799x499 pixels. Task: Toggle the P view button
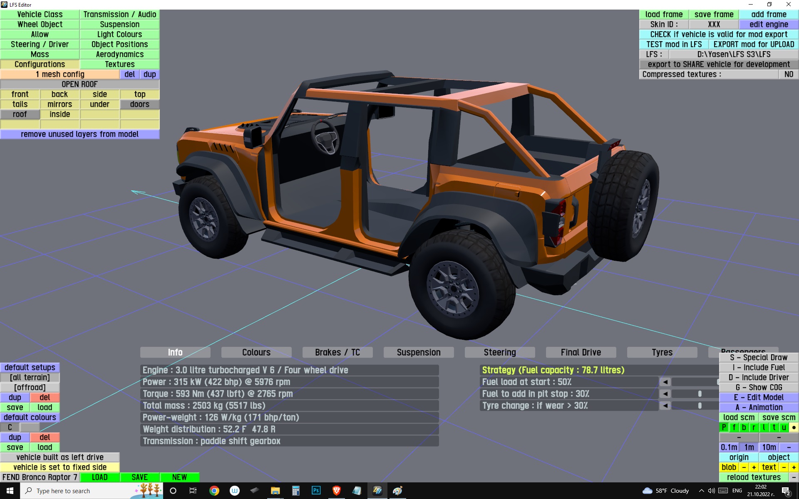tap(724, 427)
